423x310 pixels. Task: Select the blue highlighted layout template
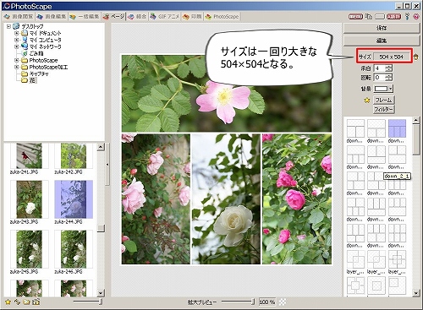point(397,128)
